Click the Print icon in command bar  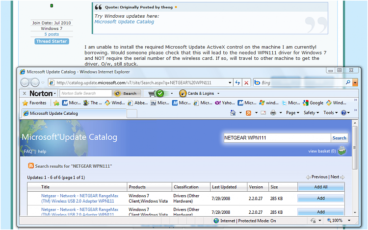click(x=273, y=113)
